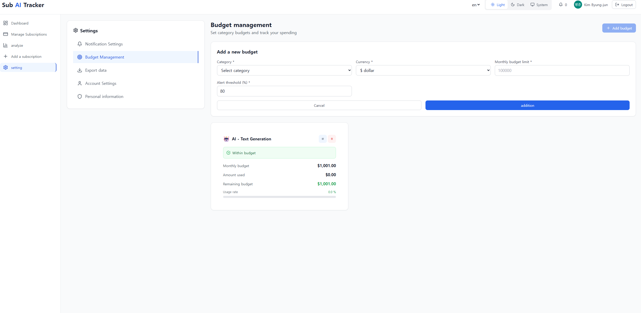This screenshot has height=313, width=641.
Task: Click the Monthly budget limit input field
Action: [562, 70]
